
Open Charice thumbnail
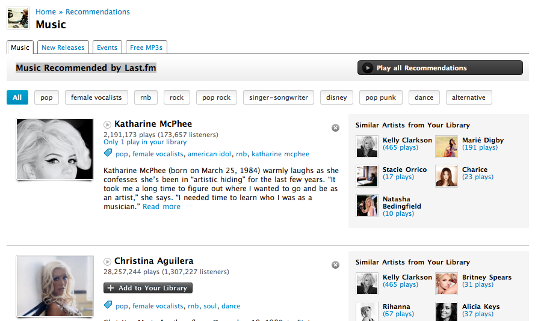tap(446, 176)
